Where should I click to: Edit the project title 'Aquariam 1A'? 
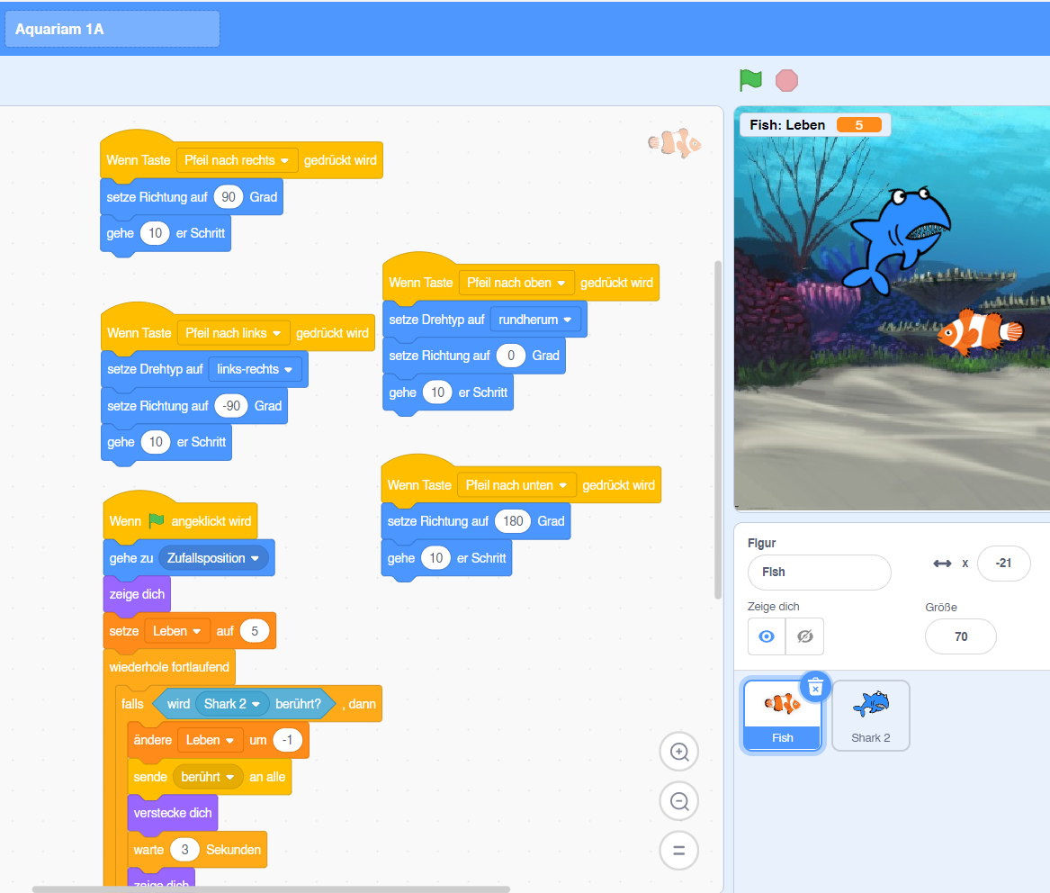click(112, 29)
